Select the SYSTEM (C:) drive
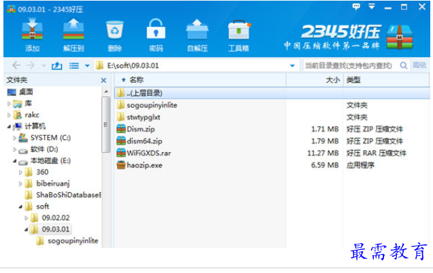The image size is (433, 273). [50, 138]
